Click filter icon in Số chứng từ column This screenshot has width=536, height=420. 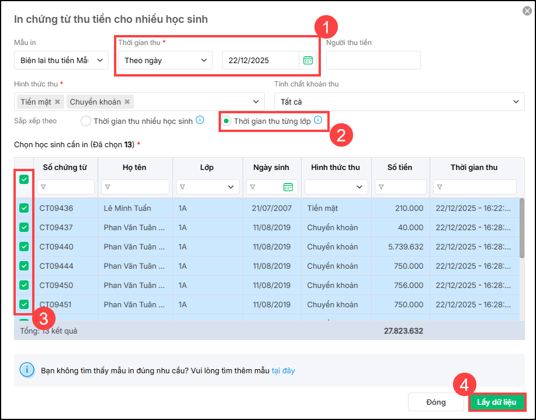43,187
